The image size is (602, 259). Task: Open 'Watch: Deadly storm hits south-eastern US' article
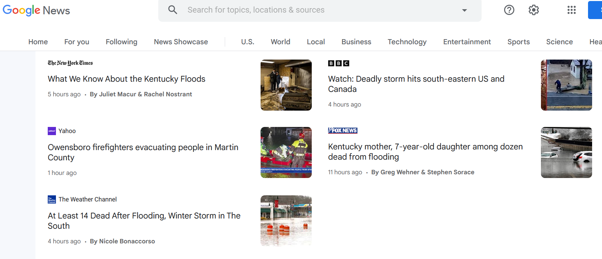(416, 84)
